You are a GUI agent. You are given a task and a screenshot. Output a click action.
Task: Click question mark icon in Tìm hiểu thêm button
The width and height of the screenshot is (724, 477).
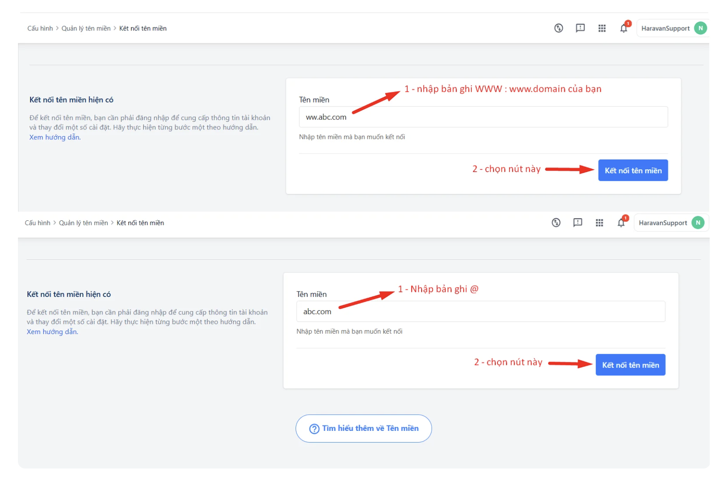tap(314, 429)
